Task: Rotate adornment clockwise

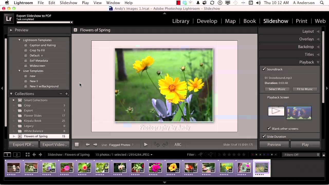Action: coord(165,145)
